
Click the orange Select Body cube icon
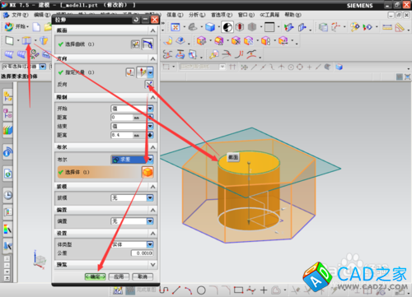click(x=147, y=172)
